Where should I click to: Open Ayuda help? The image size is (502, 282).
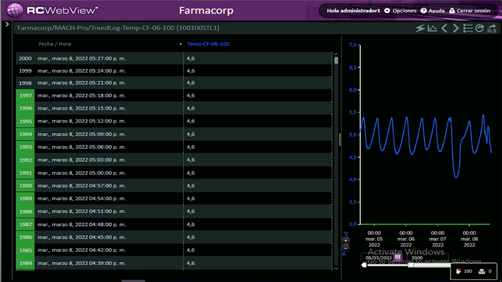(x=433, y=11)
